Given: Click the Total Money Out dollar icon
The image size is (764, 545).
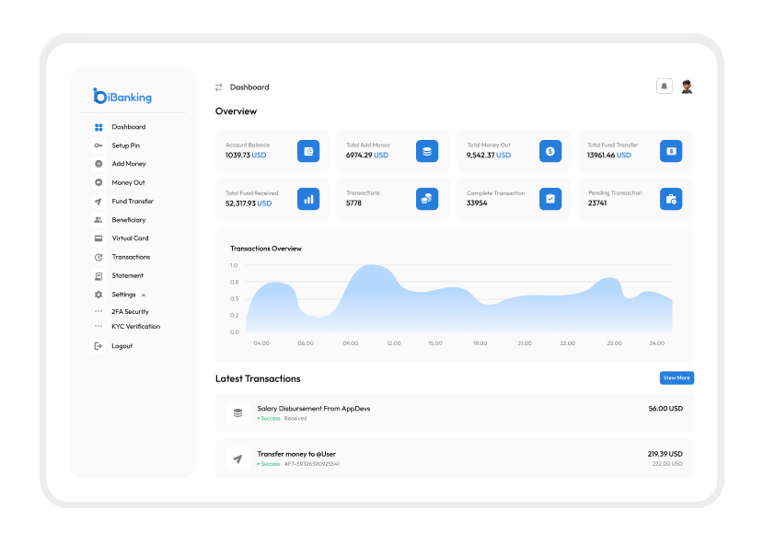Looking at the screenshot, I should tap(550, 151).
